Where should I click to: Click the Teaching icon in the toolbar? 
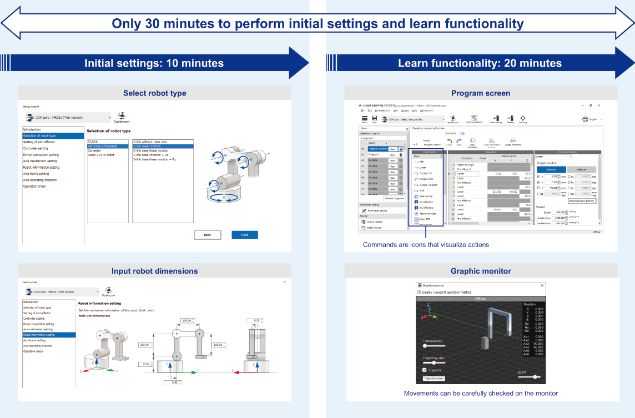click(523, 118)
